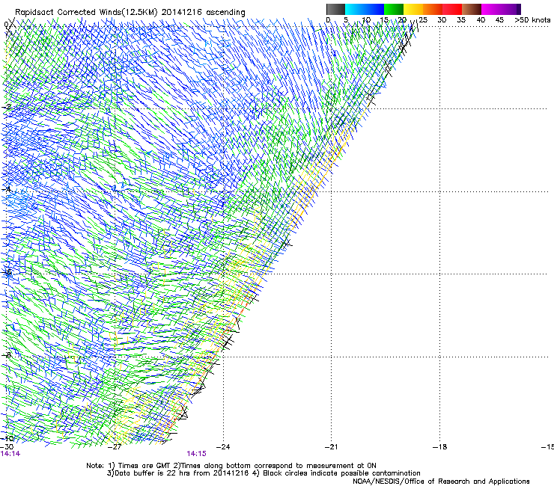Image resolution: width=554 pixels, height=486 pixels.
Task: Click the 'Times are GMT' note line
Action: pos(231,466)
